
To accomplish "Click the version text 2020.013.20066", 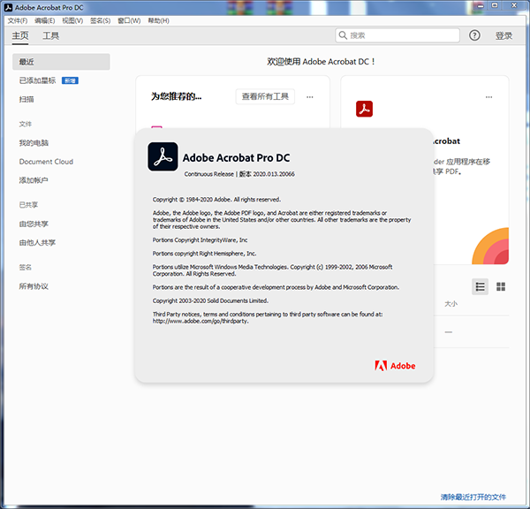I will (274, 174).
